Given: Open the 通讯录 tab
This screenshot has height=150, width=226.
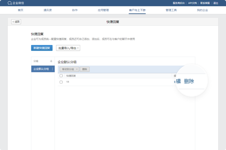Looking at the screenshot, I should 48,10.
